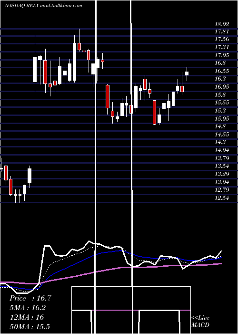The width and height of the screenshot is (238, 334).
Task: Select the 14.3 price axis label
Action: click(220, 142)
